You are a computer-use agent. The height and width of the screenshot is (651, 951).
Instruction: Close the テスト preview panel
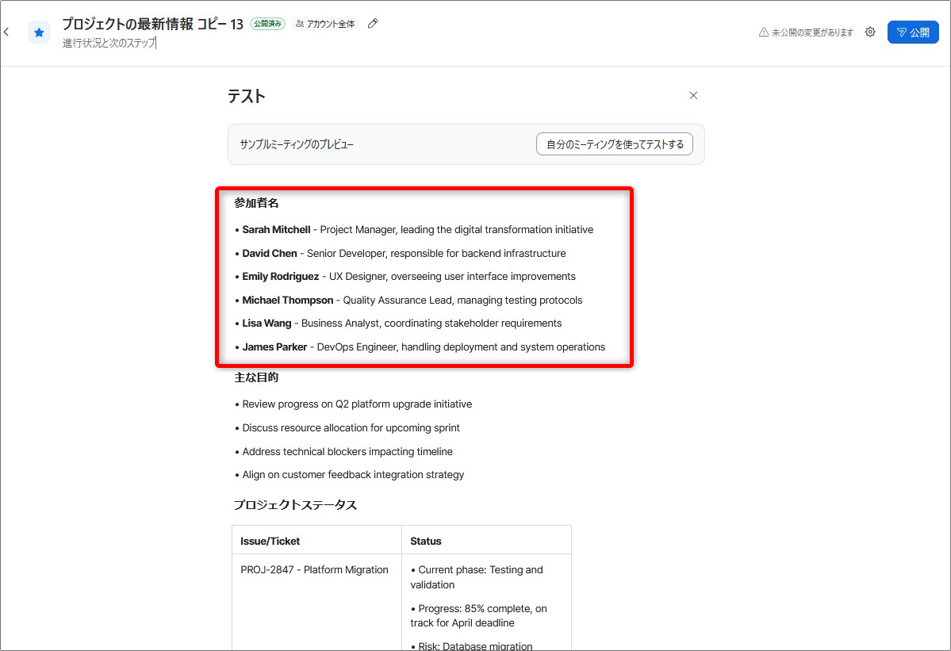[x=693, y=95]
